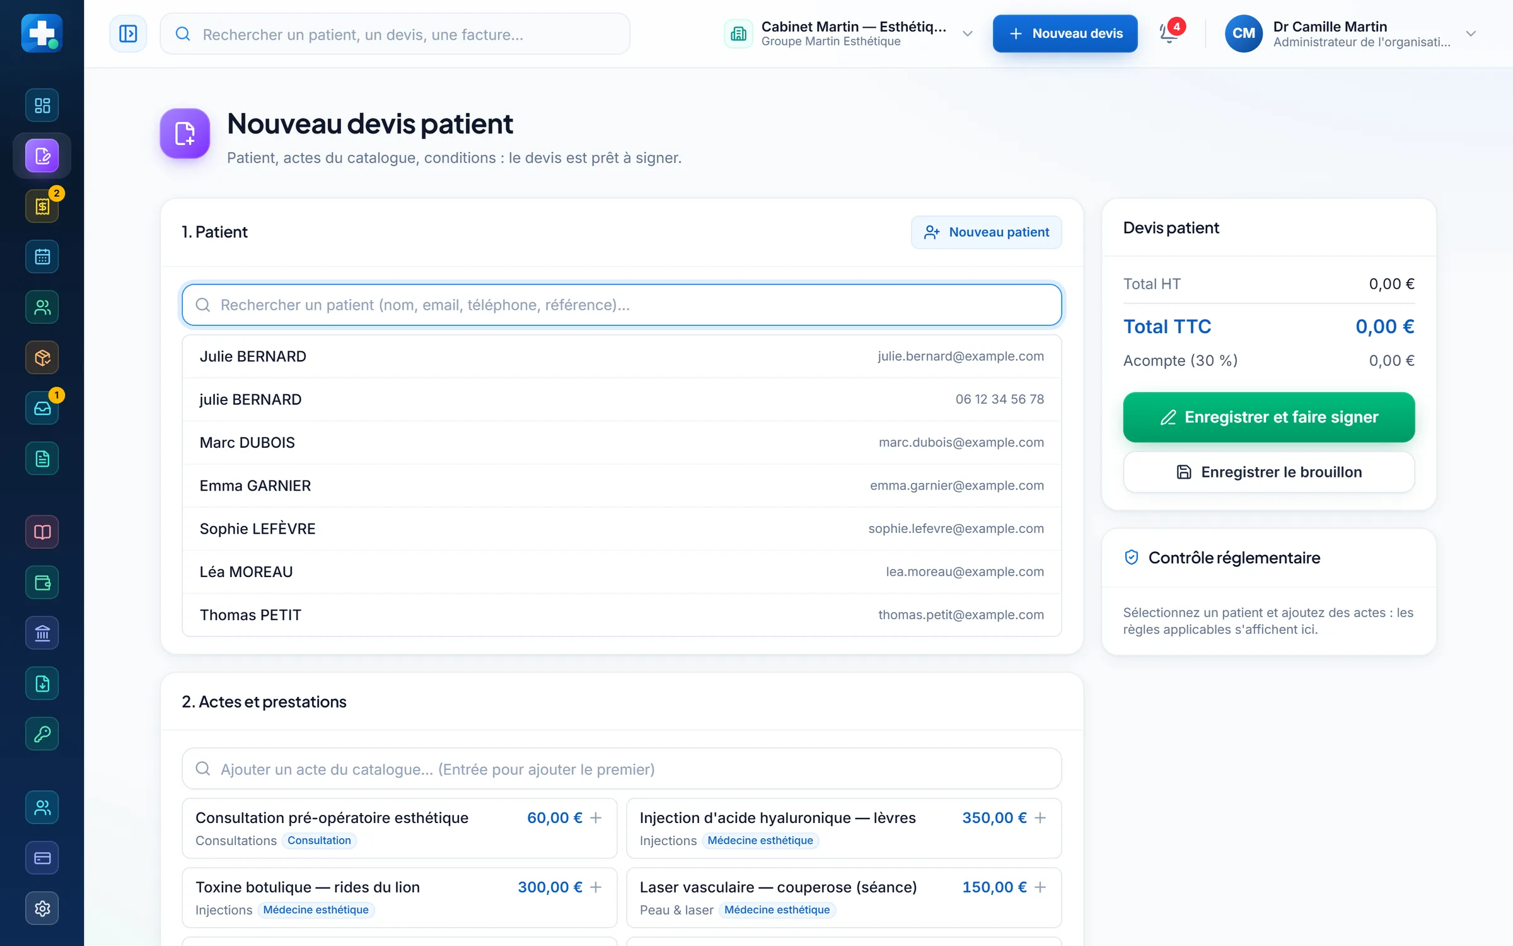1513x946 pixels.
Task: Open the invoice receipt icon with badge 2
Action: click(x=42, y=206)
